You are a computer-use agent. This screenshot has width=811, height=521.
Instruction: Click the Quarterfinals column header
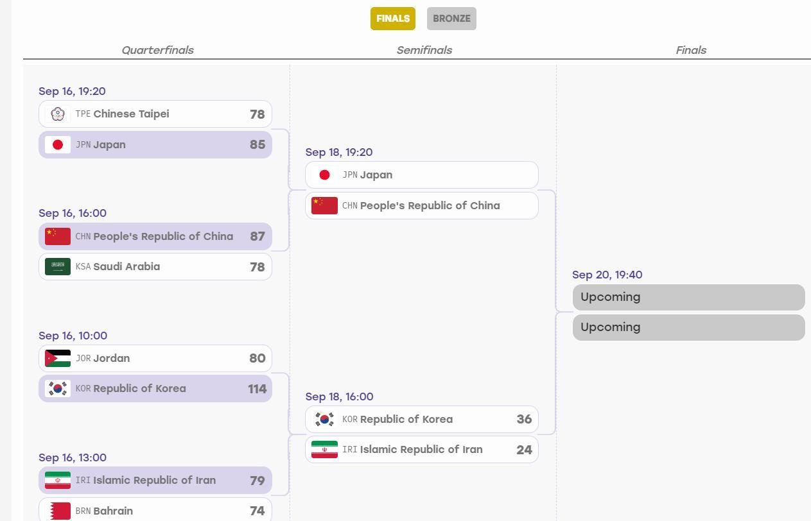[x=157, y=50]
